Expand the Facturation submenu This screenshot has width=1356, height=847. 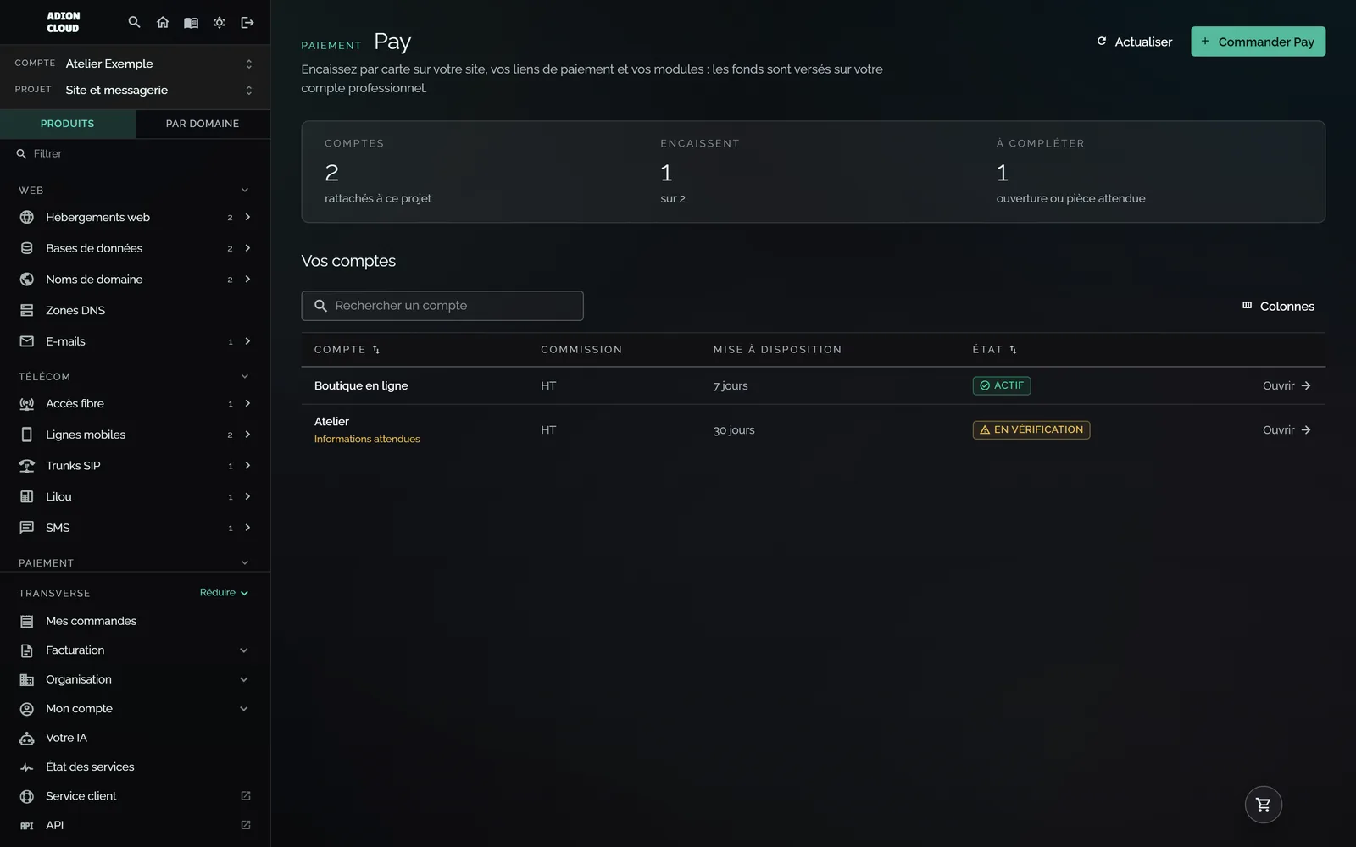244,650
